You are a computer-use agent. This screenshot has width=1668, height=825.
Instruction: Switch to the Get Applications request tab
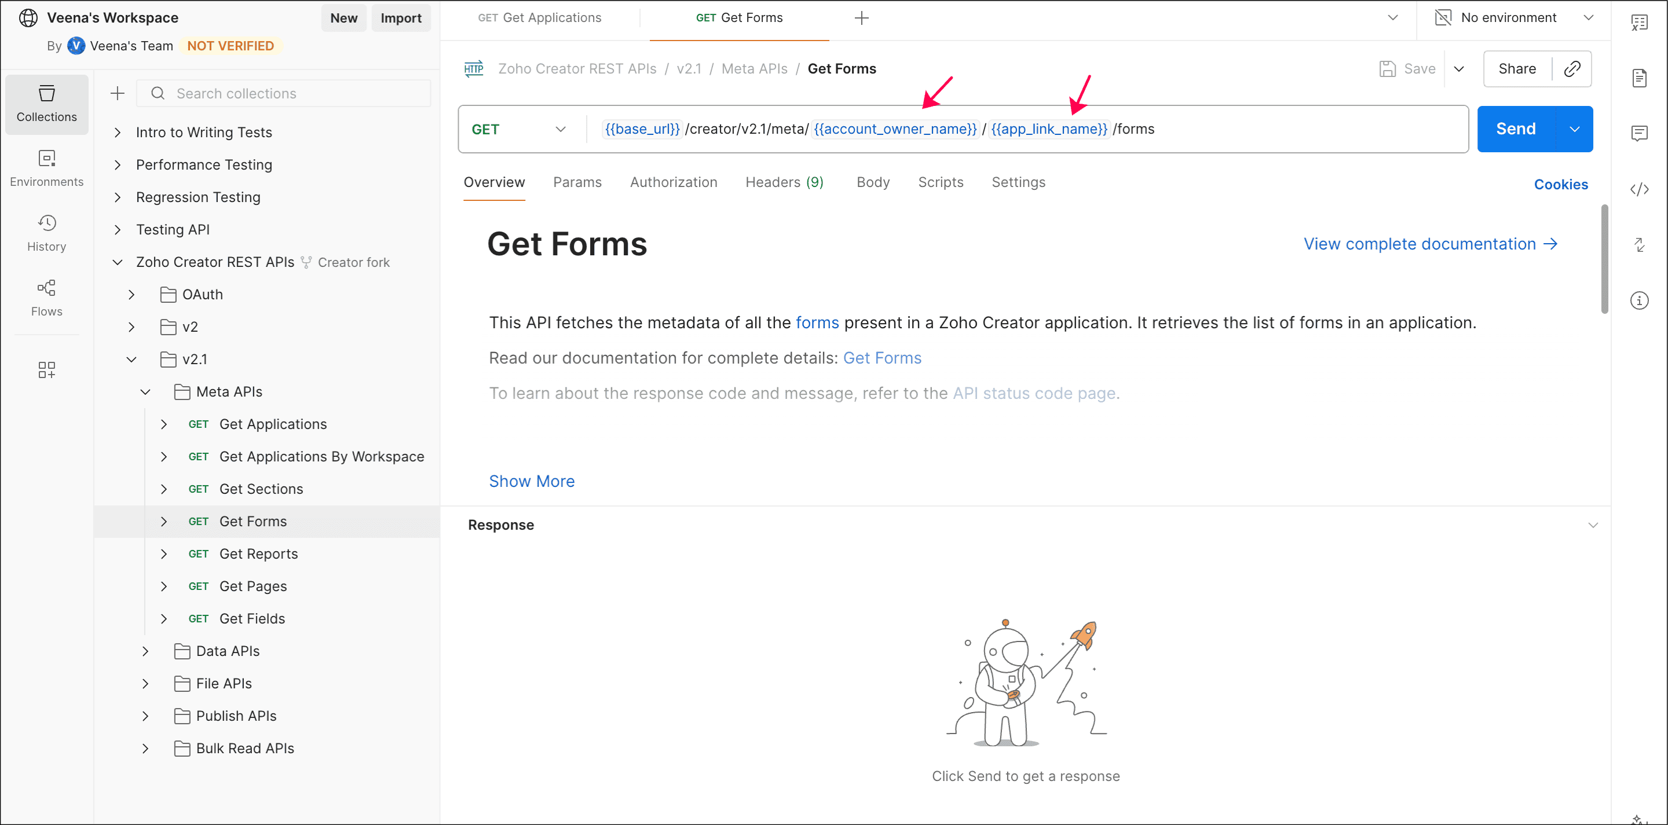point(539,18)
